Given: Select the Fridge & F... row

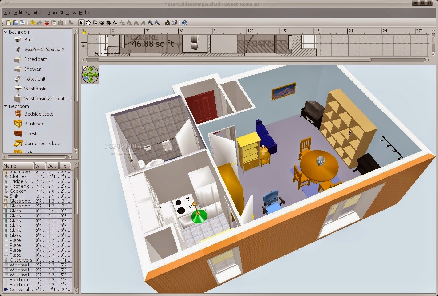Looking at the screenshot, I should coord(37,181).
